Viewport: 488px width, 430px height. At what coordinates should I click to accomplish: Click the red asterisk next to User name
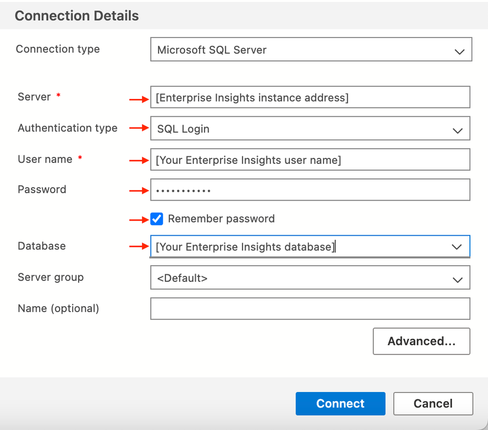tap(80, 159)
